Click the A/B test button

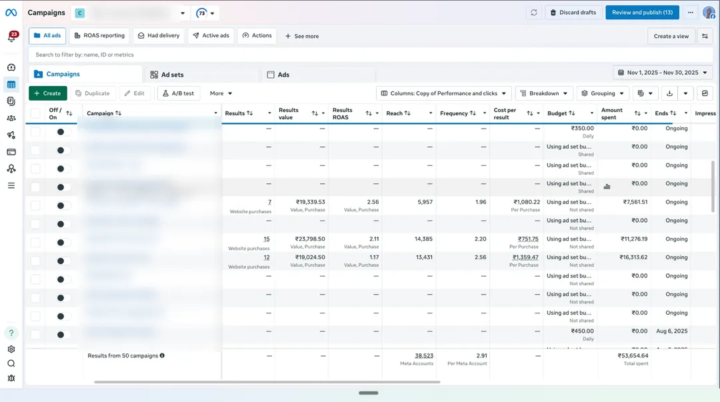coord(179,93)
